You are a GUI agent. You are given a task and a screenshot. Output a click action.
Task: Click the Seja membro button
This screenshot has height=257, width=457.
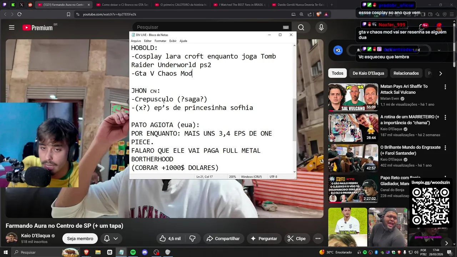[80, 238]
